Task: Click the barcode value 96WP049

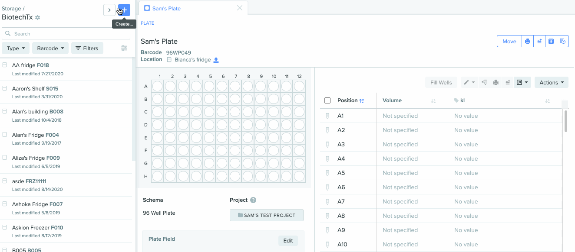Action: 178,53
